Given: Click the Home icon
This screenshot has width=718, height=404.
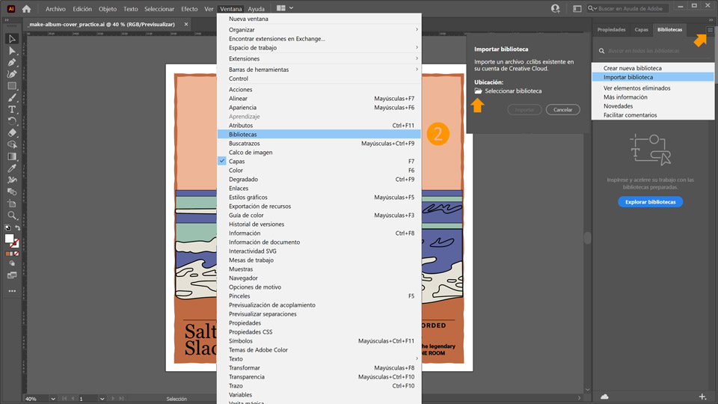Looking at the screenshot, I should [x=26, y=9].
